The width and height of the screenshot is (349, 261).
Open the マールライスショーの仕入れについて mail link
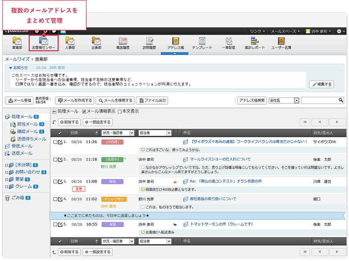220,159
